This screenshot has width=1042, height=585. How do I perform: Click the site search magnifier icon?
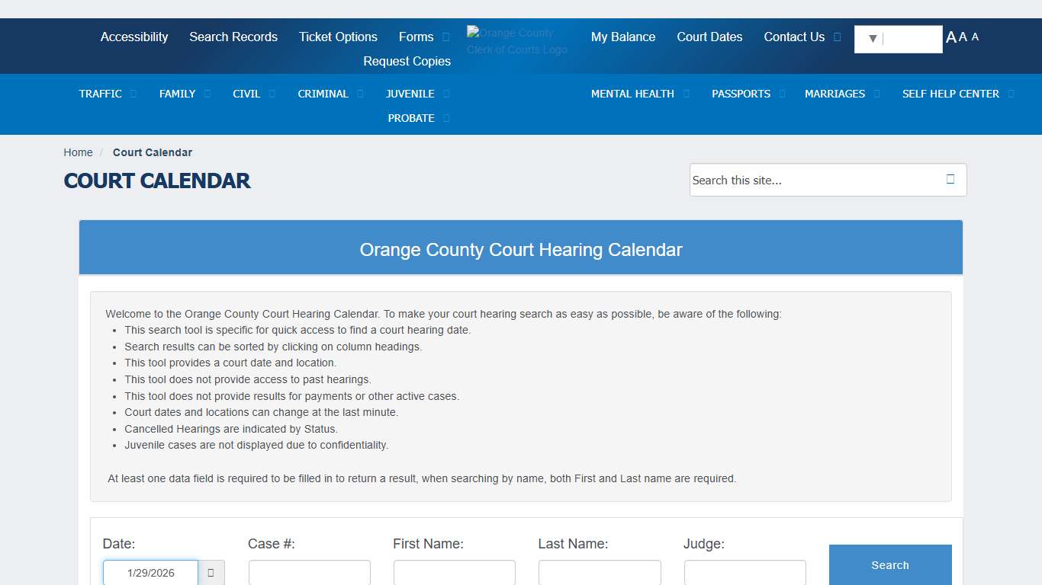click(950, 180)
